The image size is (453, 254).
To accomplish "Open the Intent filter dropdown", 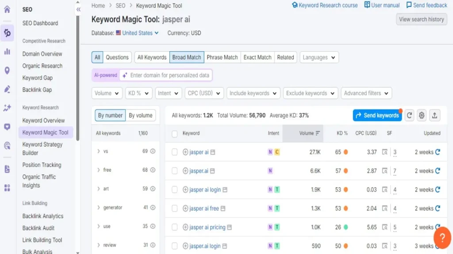I will 168,93.
